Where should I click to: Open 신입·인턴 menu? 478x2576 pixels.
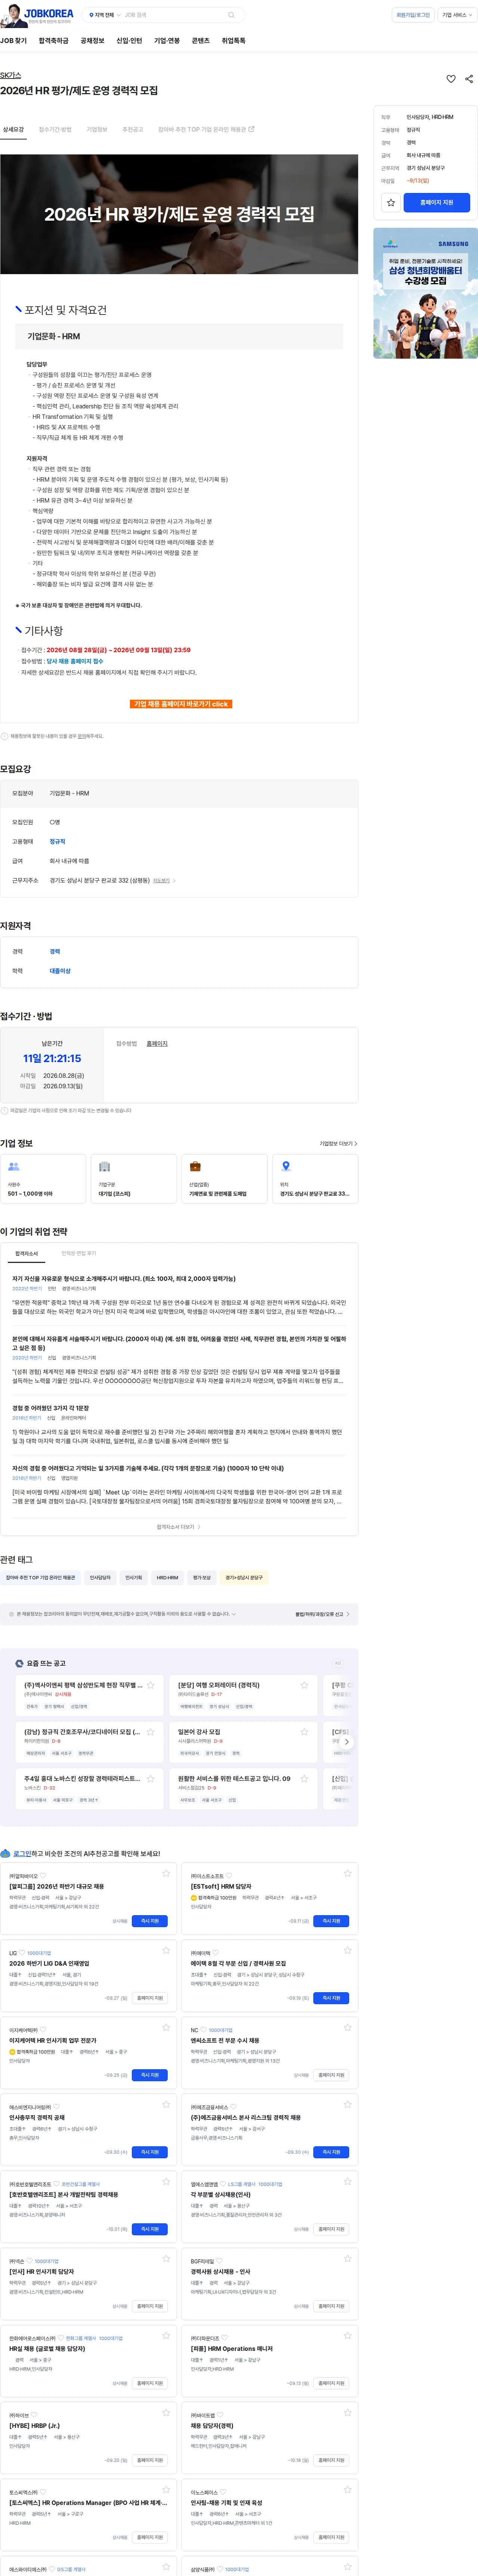[130, 41]
